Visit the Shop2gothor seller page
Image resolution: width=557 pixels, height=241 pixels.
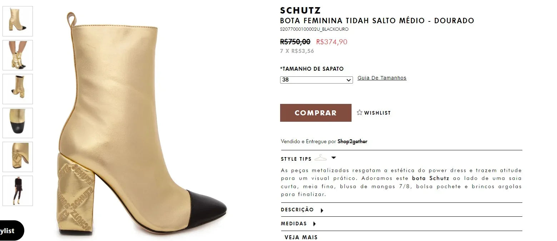(x=352, y=141)
